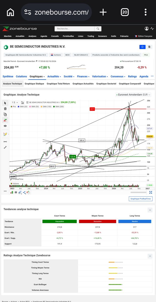
Task: Select the cursor pointer tool in chart
Action: point(5,103)
